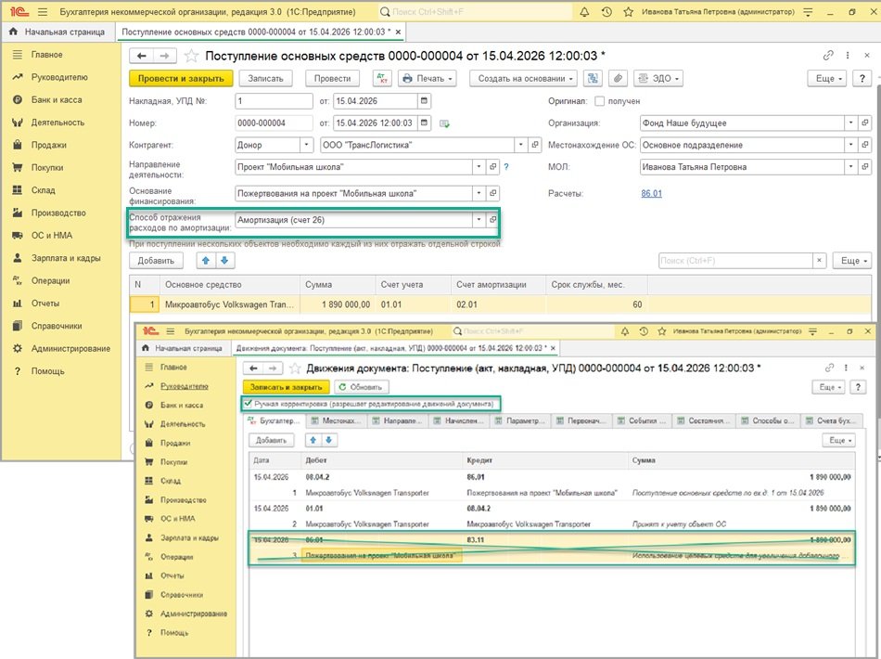Viewport: 881px width, 659px height.
Task: Expand ООО ТрансЛогистика dropdown arrow
Action: point(521,145)
